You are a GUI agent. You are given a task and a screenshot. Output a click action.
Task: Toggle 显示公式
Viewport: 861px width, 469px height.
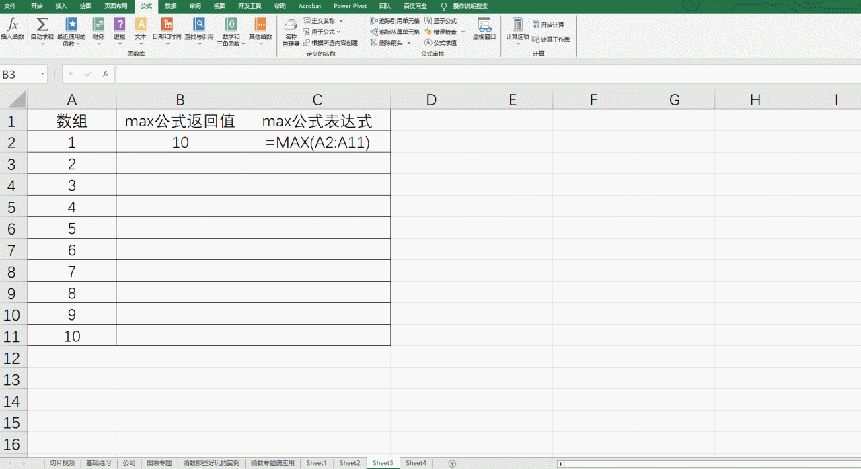[441, 21]
